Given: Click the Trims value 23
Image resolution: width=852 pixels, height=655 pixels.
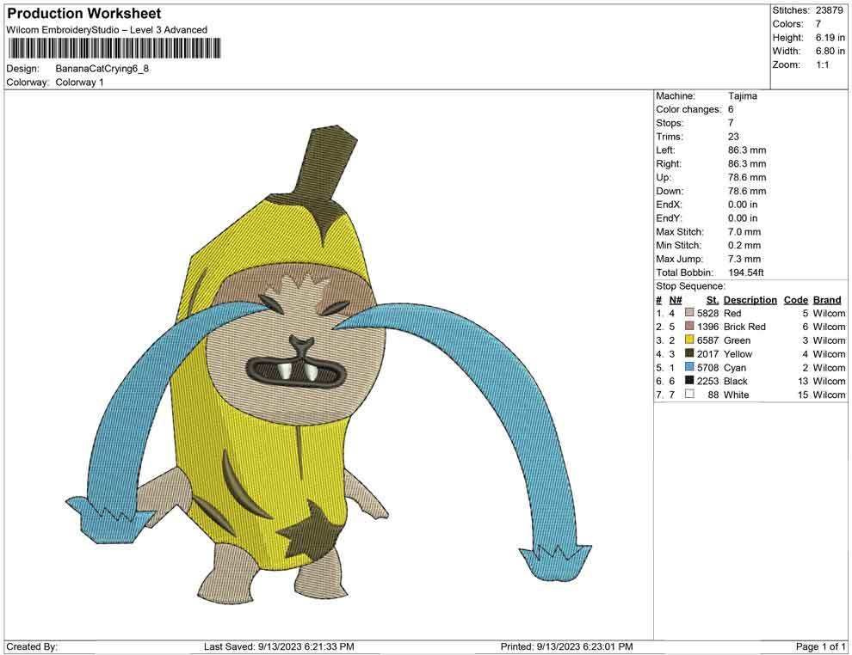Looking at the screenshot, I should coord(733,136).
